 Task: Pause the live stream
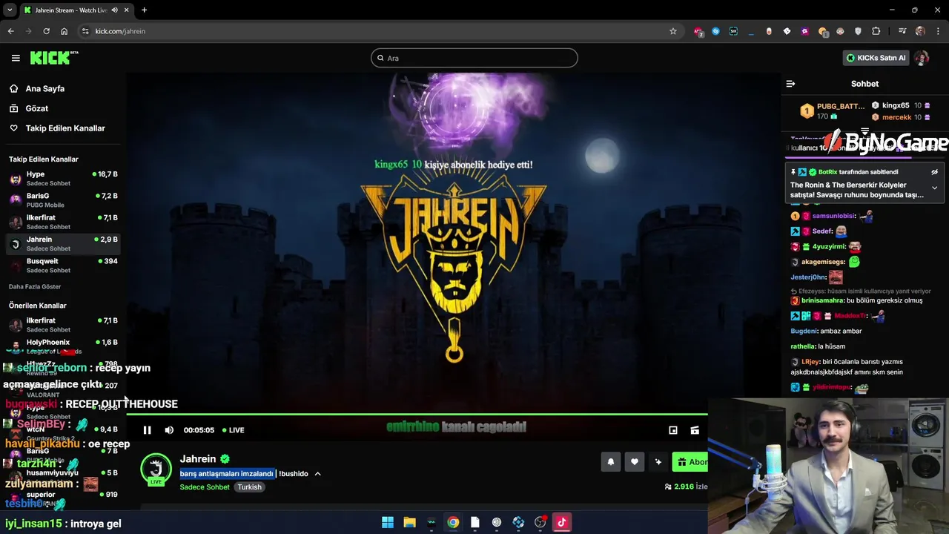(147, 430)
